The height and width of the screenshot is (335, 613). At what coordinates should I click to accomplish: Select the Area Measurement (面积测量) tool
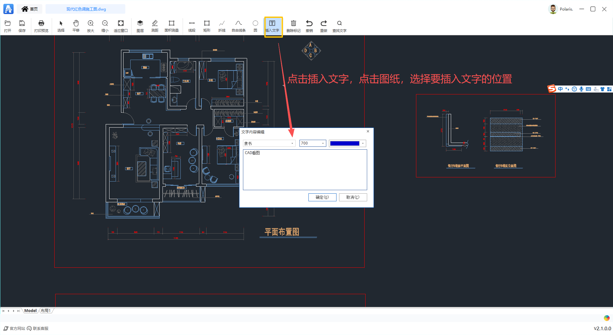171,26
